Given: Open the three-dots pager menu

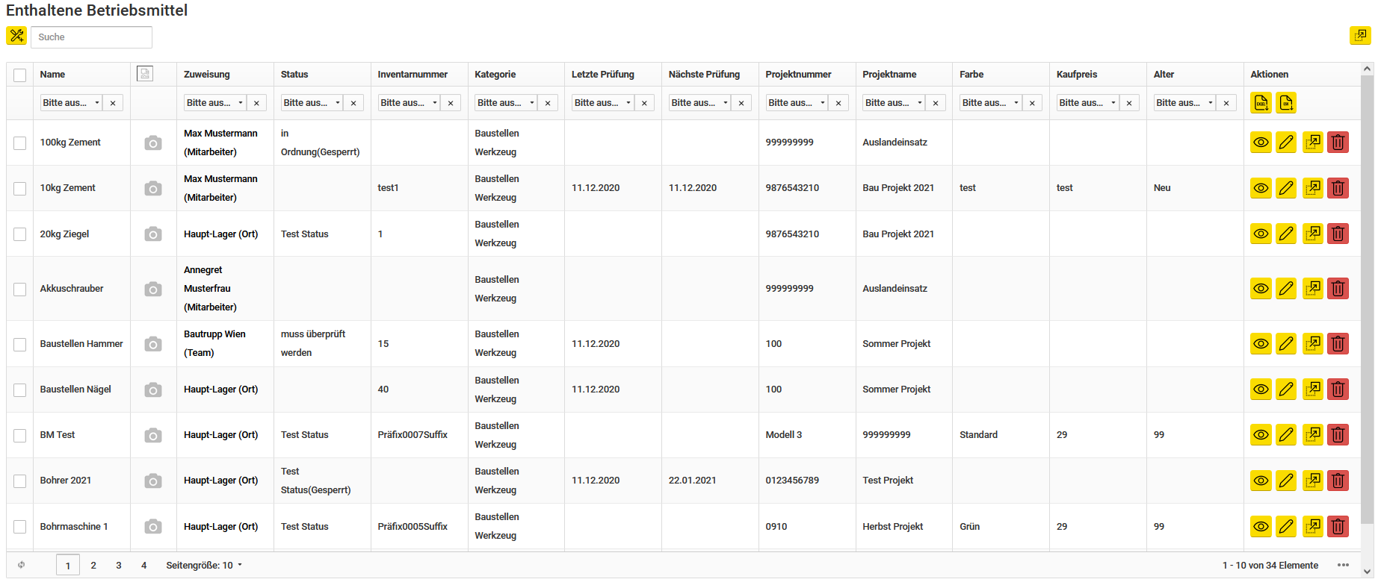Looking at the screenshot, I should click(1343, 565).
